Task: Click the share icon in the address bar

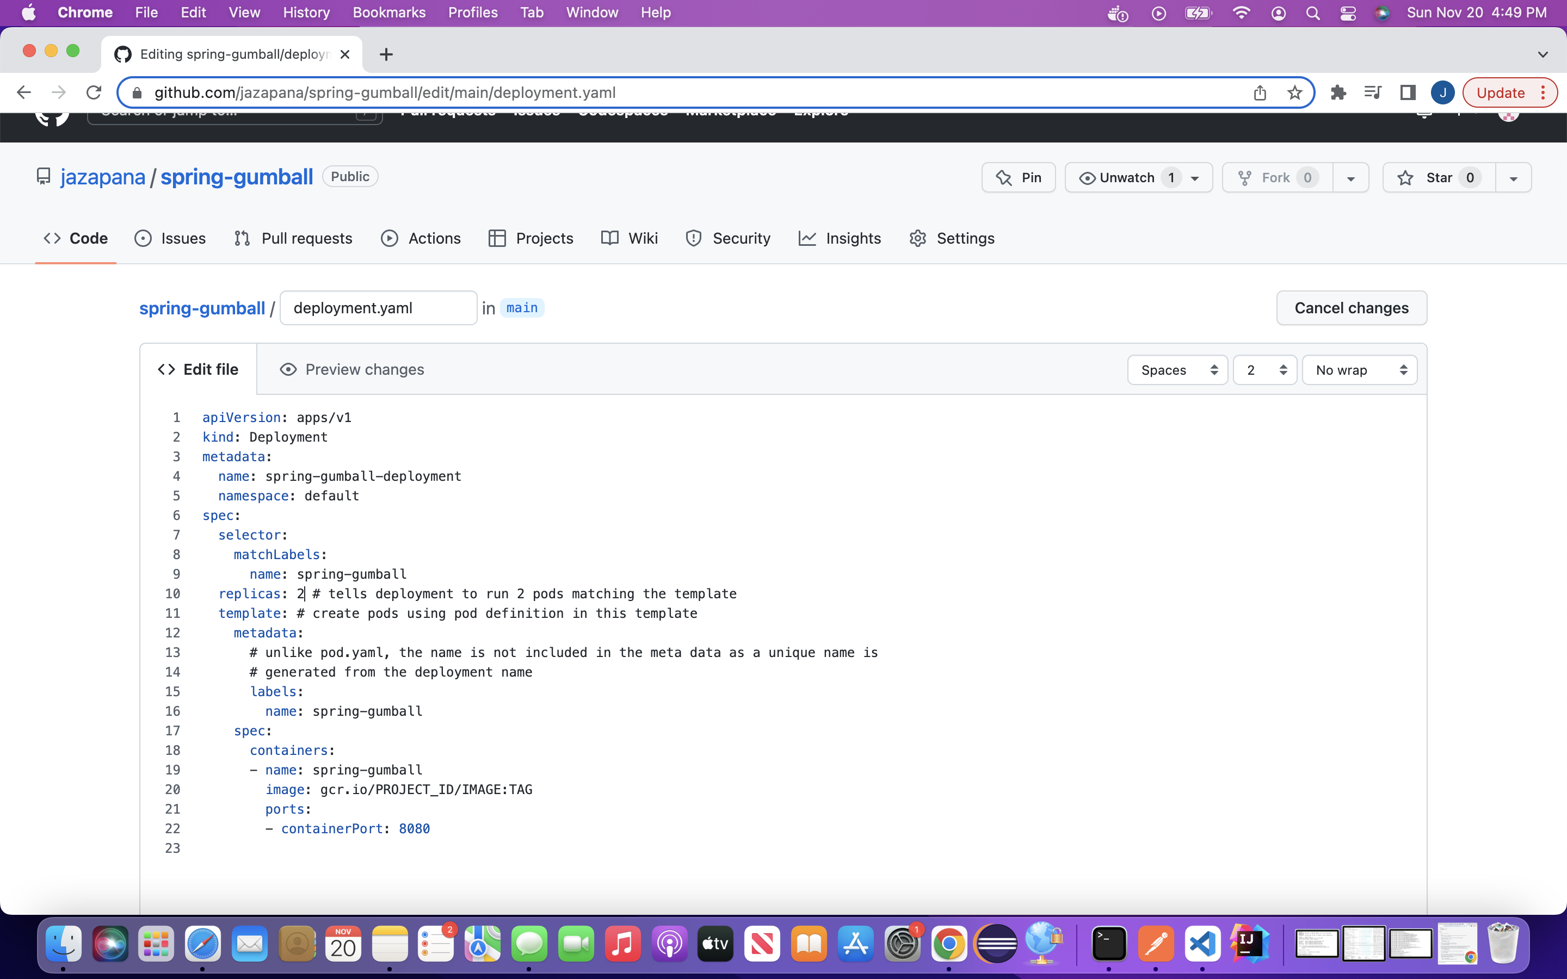Action: click(1260, 92)
